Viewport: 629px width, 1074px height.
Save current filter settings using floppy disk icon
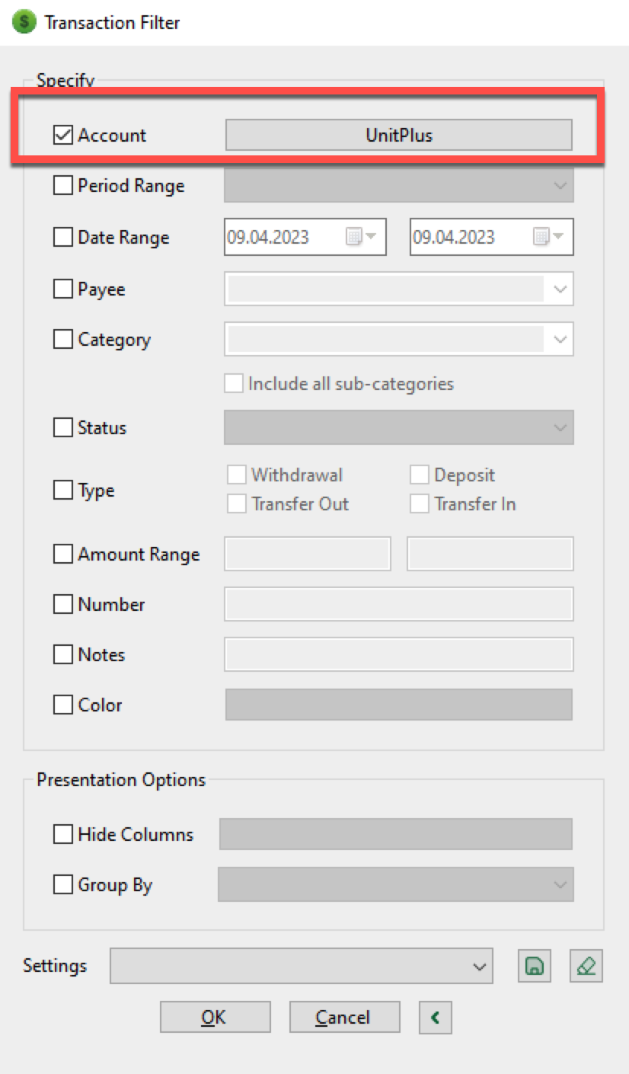pyautogui.click(x=534, y=965)
